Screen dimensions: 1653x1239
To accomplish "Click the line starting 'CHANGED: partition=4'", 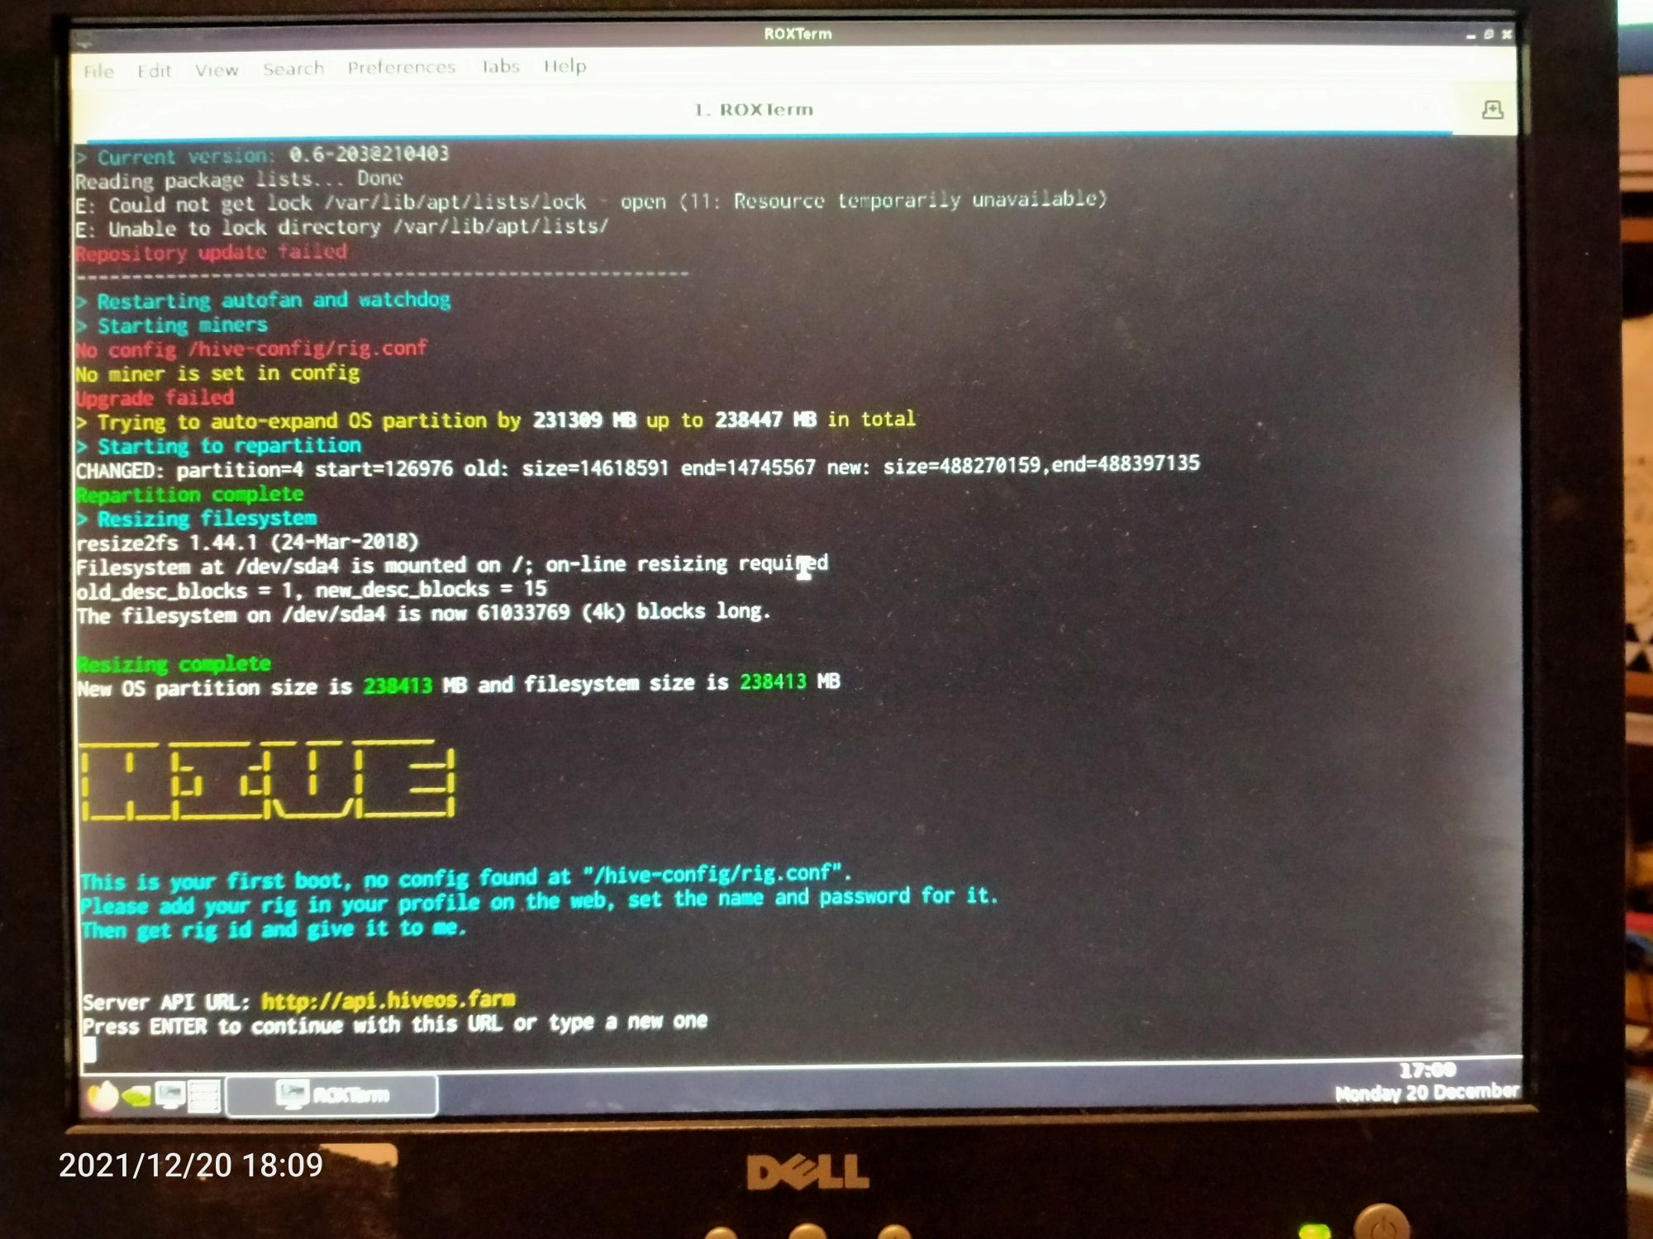I will click(x=638, y=467).
